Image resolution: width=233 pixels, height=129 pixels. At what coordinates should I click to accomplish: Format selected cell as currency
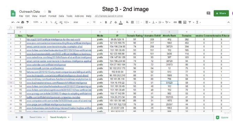46,22
